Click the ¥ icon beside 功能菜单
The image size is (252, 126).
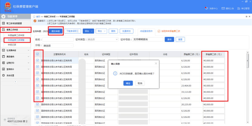tap(4, 16)
